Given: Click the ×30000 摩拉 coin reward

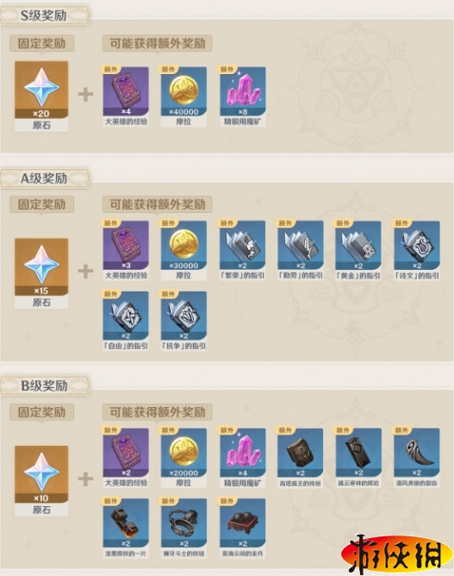Looking at the screenshot, I should (183, 245).
